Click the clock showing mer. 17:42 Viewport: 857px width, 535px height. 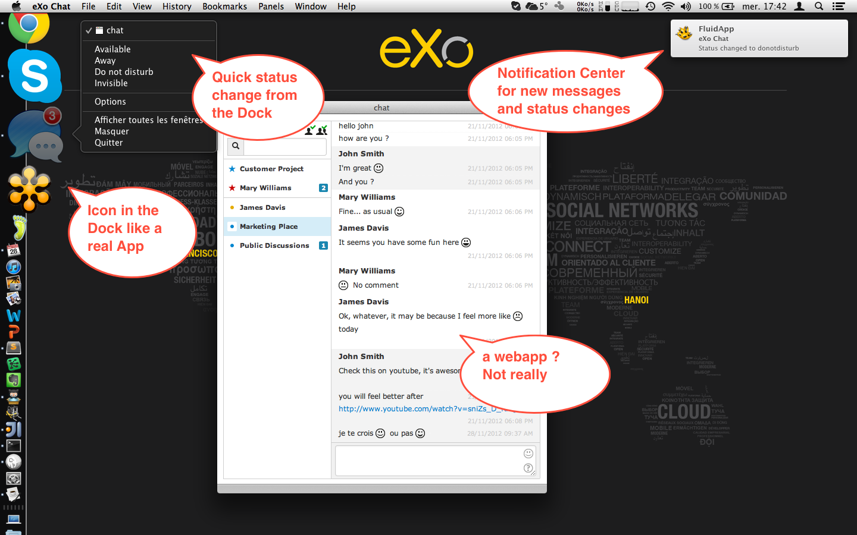tap(764, 7)
